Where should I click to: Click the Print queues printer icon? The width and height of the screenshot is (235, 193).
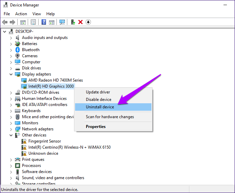click(x=18, y=159)
